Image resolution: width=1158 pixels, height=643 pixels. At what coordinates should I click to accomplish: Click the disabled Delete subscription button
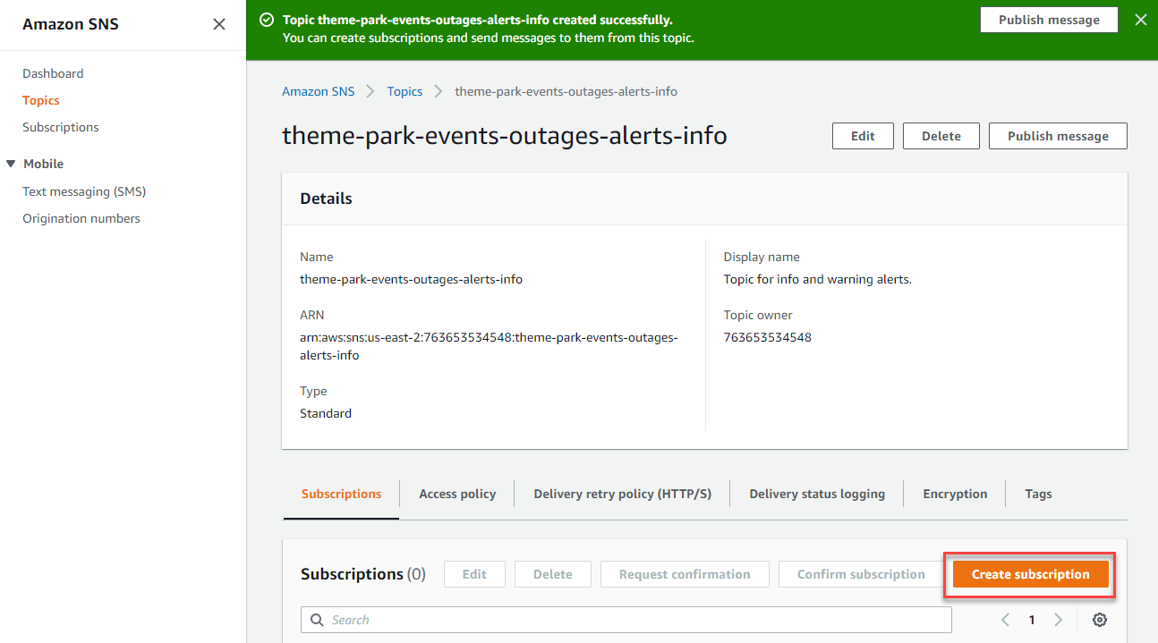[x=553, y=574]
